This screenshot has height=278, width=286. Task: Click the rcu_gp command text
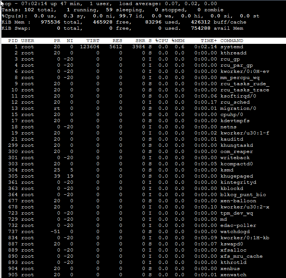(x=230, y=59)
